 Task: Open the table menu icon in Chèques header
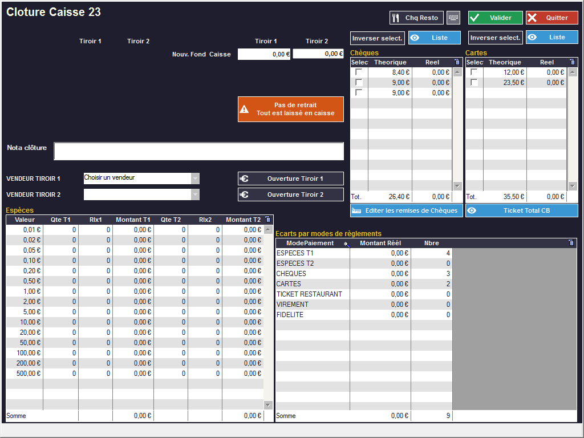tap(457, 62)
